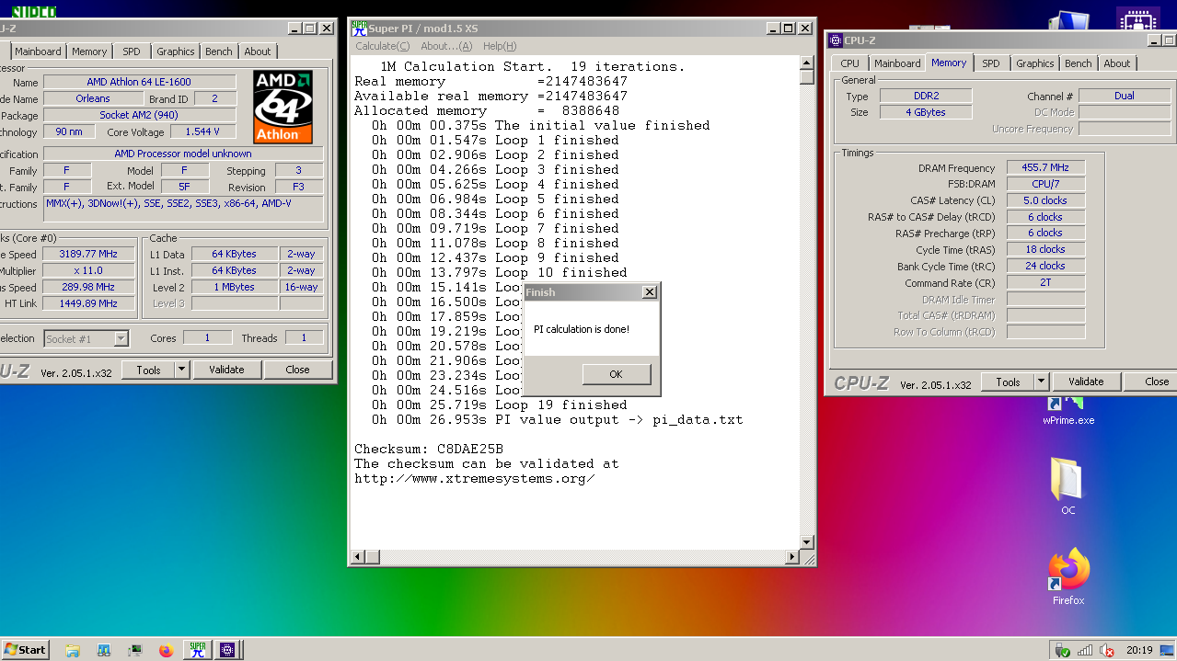Screen dimensions: 1177x661
Task: Click the network signal tray icon
Action: coord(1085,650)
